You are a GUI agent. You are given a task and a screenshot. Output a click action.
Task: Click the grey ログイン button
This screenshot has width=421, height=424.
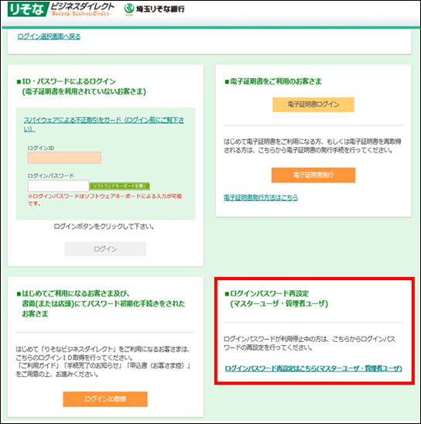pos(105,249)
